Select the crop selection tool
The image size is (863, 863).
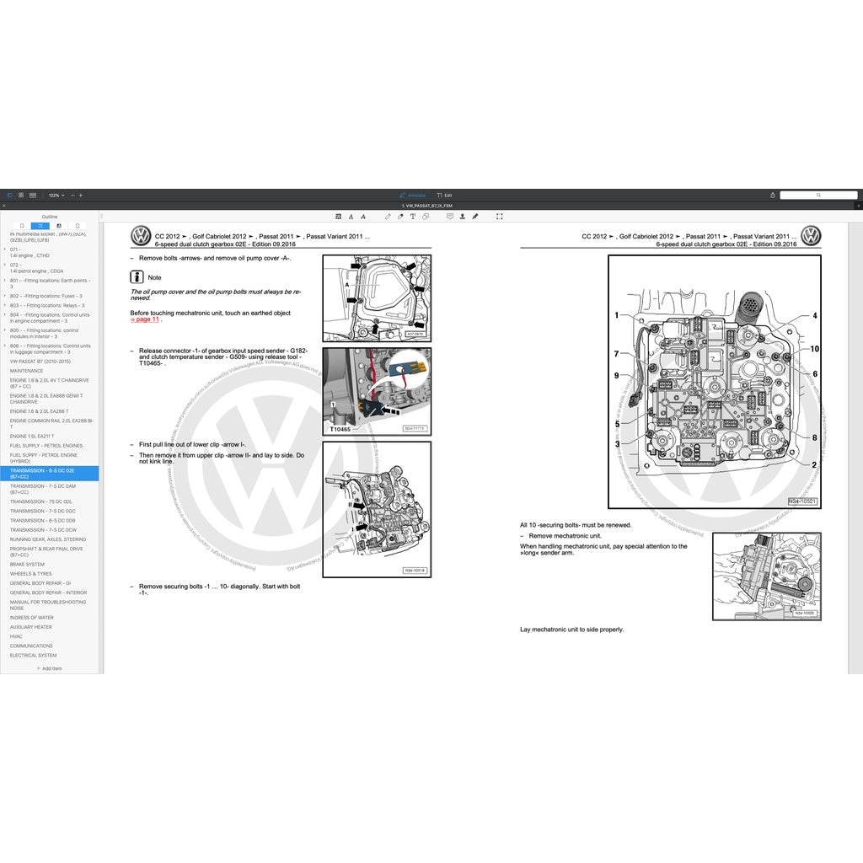(500, 217)
